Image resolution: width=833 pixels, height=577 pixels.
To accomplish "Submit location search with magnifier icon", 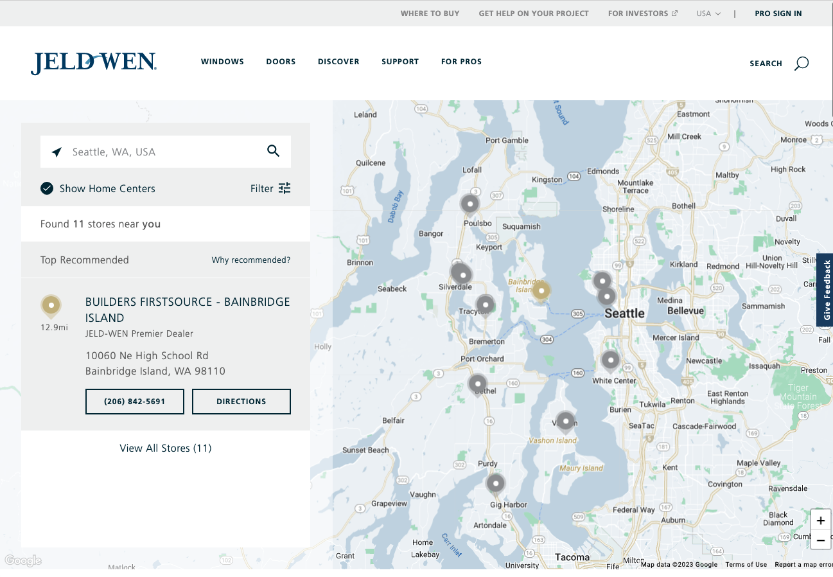I will pos(274,151).
